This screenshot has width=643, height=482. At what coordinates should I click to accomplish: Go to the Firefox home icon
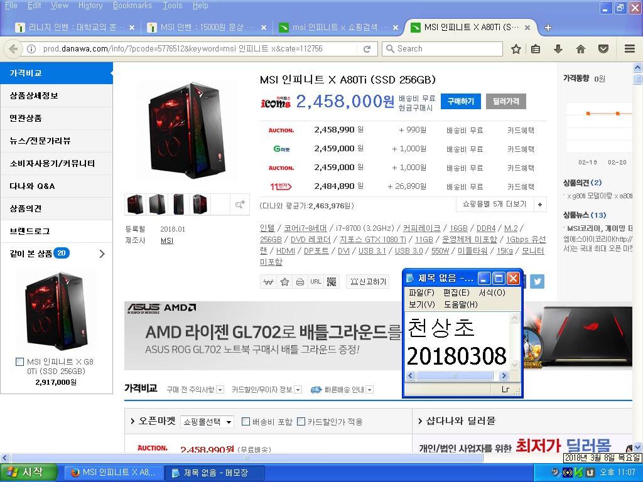[x=581, y=49]
